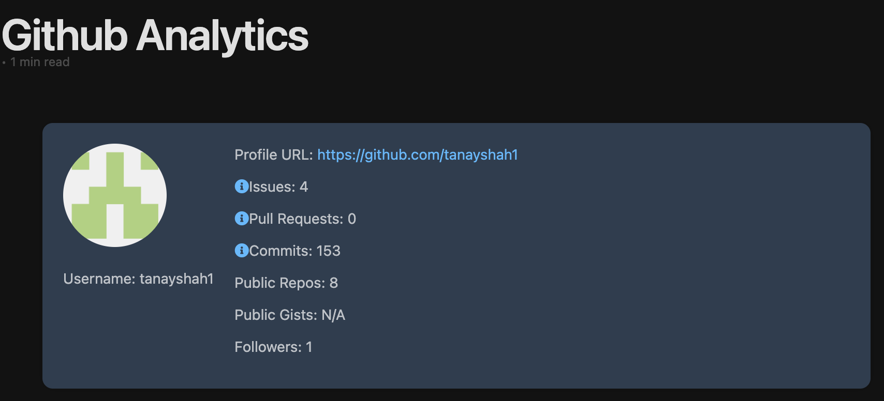Click the Public Gists: N/A line
This screenshot has height=401, width=884.
289,315
